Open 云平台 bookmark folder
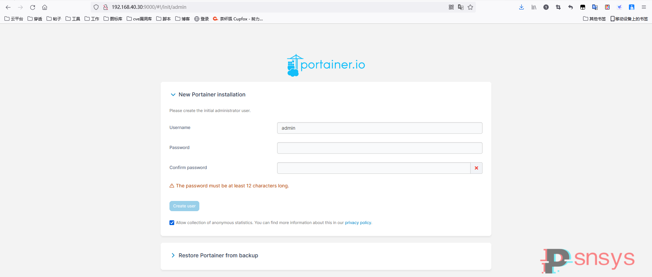Screen dimensions: 652x277 pyautogui.click(x=14, y=19)
